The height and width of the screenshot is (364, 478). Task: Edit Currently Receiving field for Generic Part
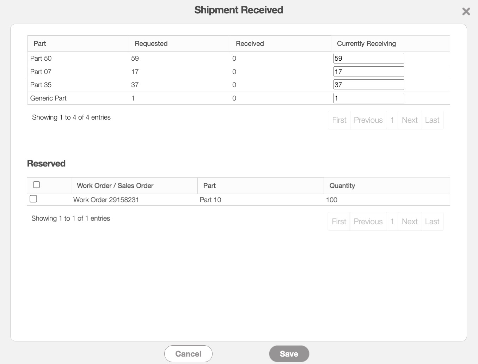pos(368,98)
